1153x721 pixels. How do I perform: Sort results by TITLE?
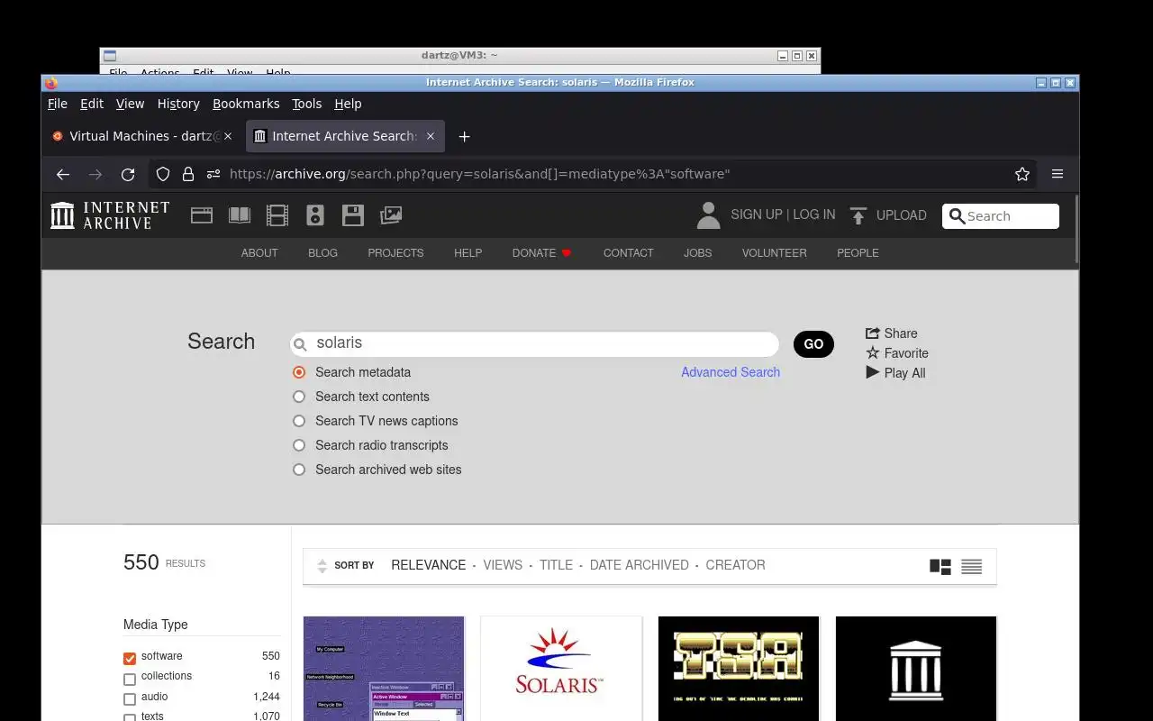click(556, 565)
